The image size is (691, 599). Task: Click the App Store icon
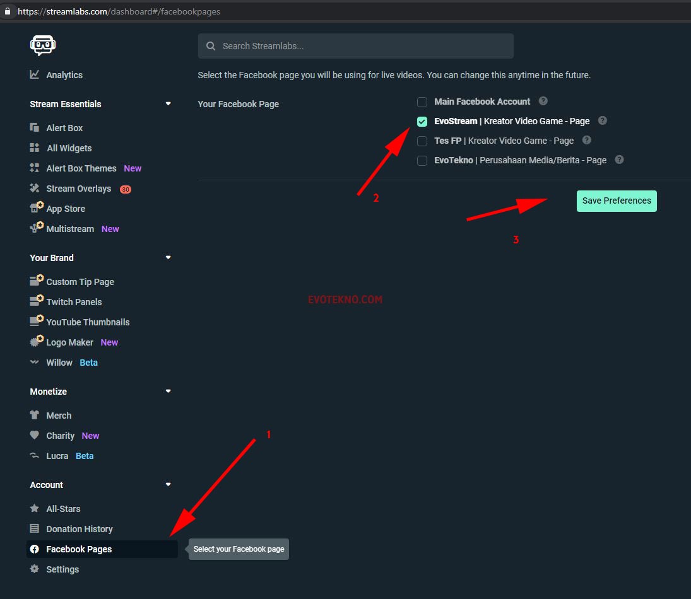pyautogui.click(x=36, y=207)
